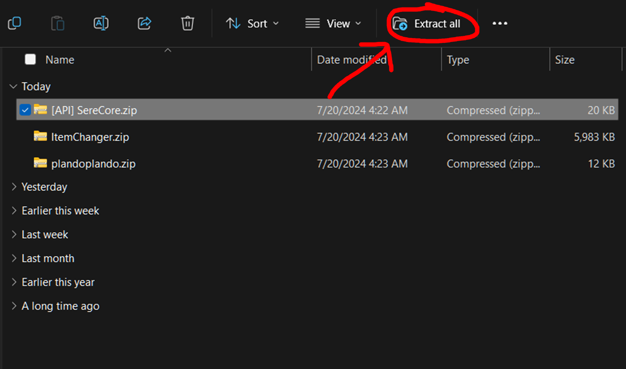Viewport: 626px width, 369px height.
Task: Click the 7/20/2024 4:22 AM date cell
Action: point(362,110)
